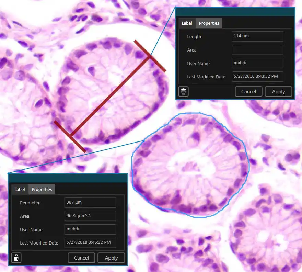The height and width of the screenshot is (272, 302).
Task: Select Properties tab in length measurement panel
Action: (209, 23)
